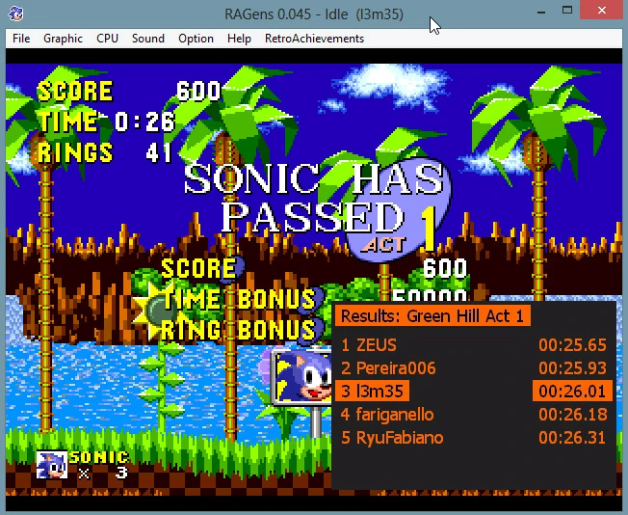Viewport: 628px width, 515px height.
Task: Open the Graphic menu
Action: [63, 39]
